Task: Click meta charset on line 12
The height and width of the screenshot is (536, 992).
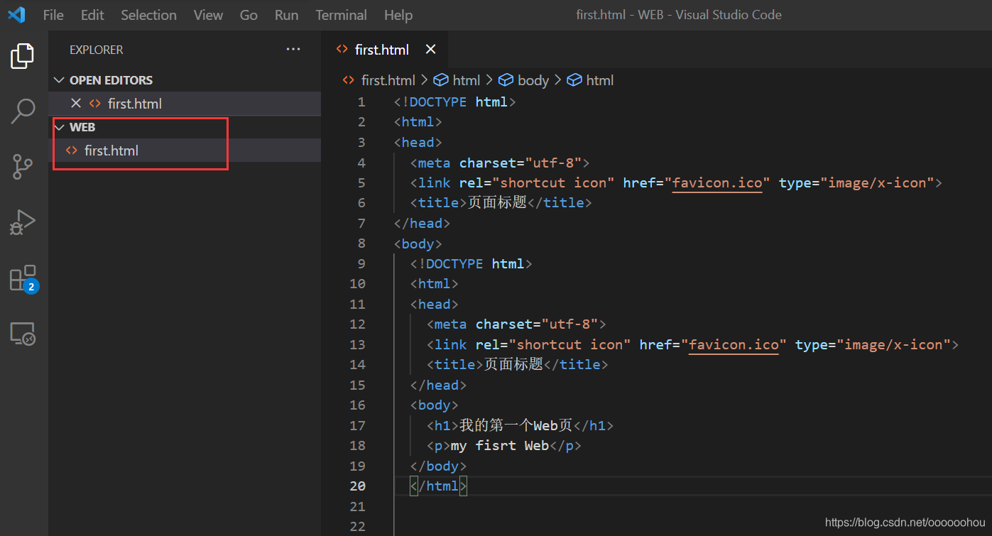Action: coord(516,324)
